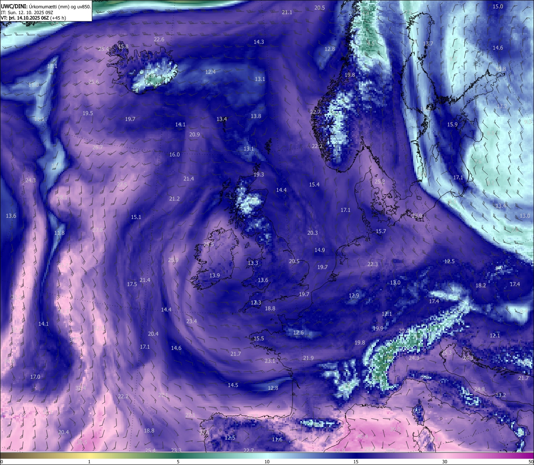Click the value 21.9 over central France
534x465 pixels.
(308, 358)
